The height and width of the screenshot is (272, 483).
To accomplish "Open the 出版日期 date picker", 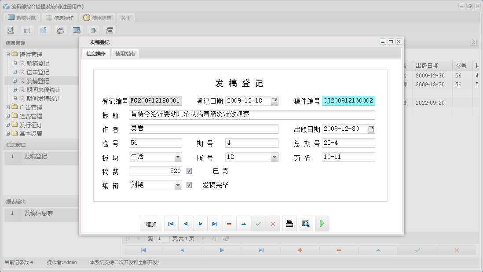I will 370,129.
